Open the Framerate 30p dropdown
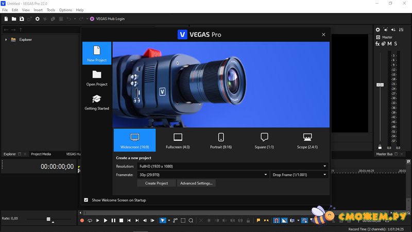 click(x=202, y=175)
